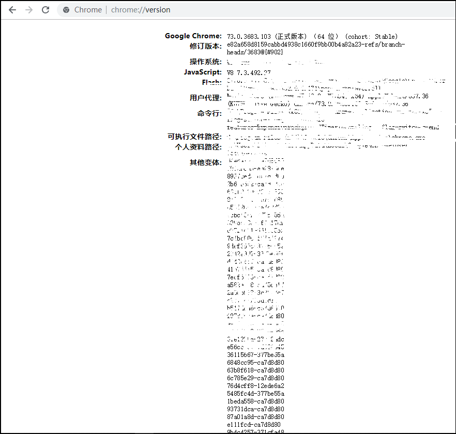Image resolution: width=456 pixels, height=434 pixels.
Task: Click the '个人资料路径:' label
Action: [x=198, y=147]
